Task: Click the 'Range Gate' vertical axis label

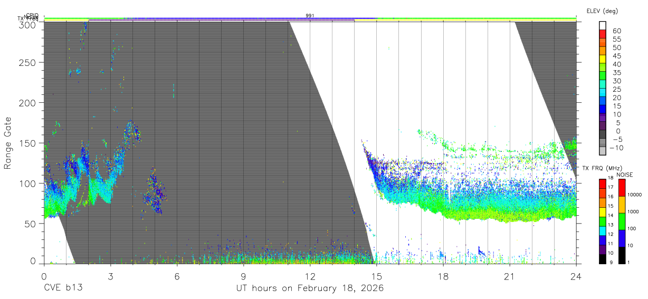Action: point(8,144)
